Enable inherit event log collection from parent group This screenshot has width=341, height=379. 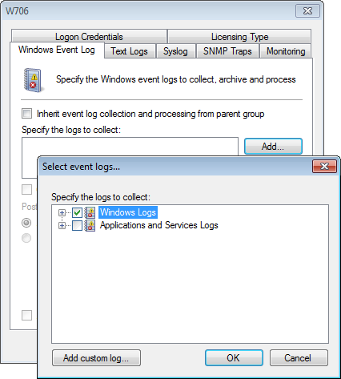coord(26,113)
